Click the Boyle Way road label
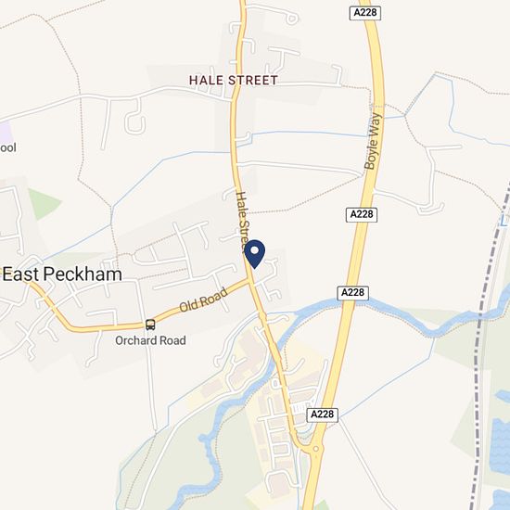Viewport: 510px width, 510px height. point(373,141)
